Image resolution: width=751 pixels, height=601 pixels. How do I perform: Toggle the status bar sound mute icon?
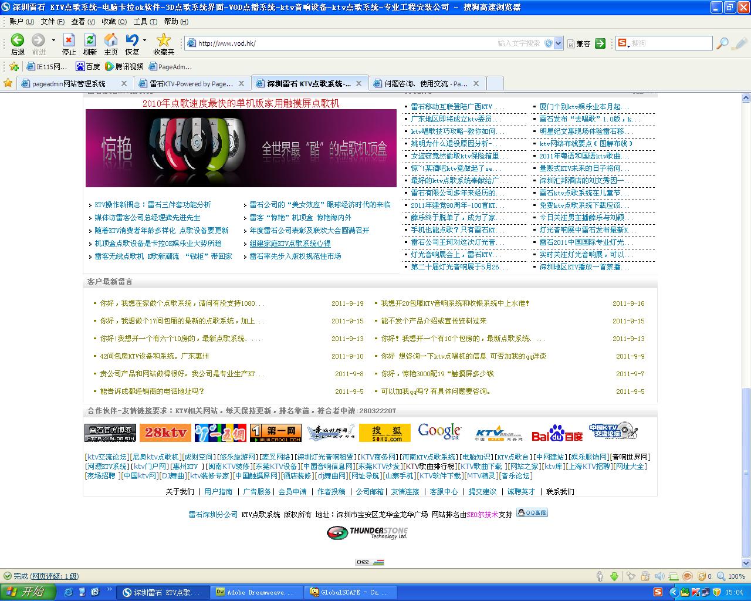(659, 576)
